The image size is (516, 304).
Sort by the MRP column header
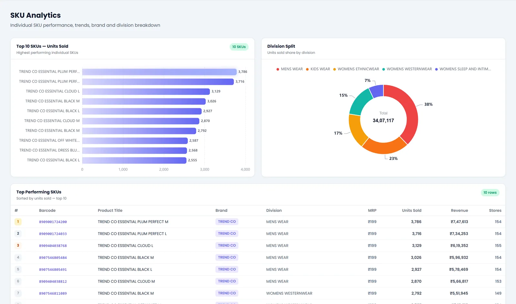point(372,211)
